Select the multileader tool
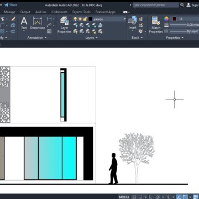 (49, 25)
